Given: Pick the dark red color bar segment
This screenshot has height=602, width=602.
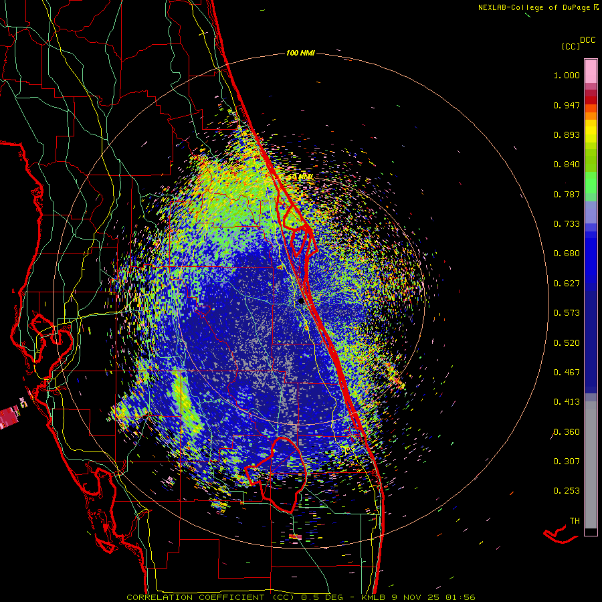Looking at the screenshot, I should click(591, 100).
